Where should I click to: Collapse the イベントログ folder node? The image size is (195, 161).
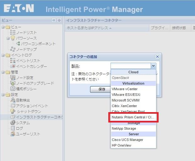click(3, 55)
